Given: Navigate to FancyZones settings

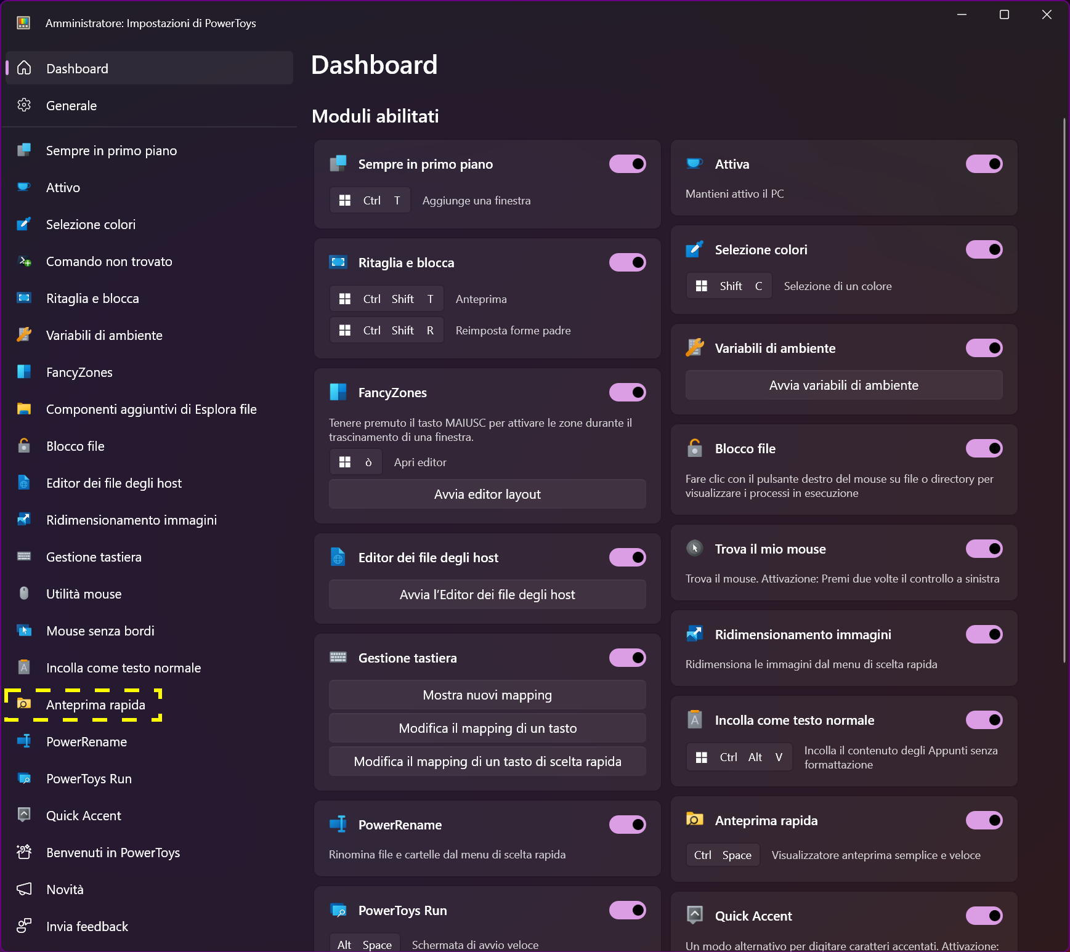Looking at the screenshot, I should (149, 372).
